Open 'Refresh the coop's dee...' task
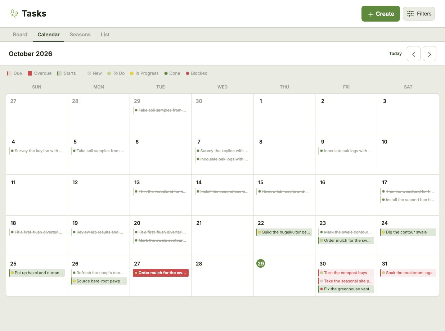Viewport: 445px width, 331px height. pyautogui.click(x=99, y=273)
